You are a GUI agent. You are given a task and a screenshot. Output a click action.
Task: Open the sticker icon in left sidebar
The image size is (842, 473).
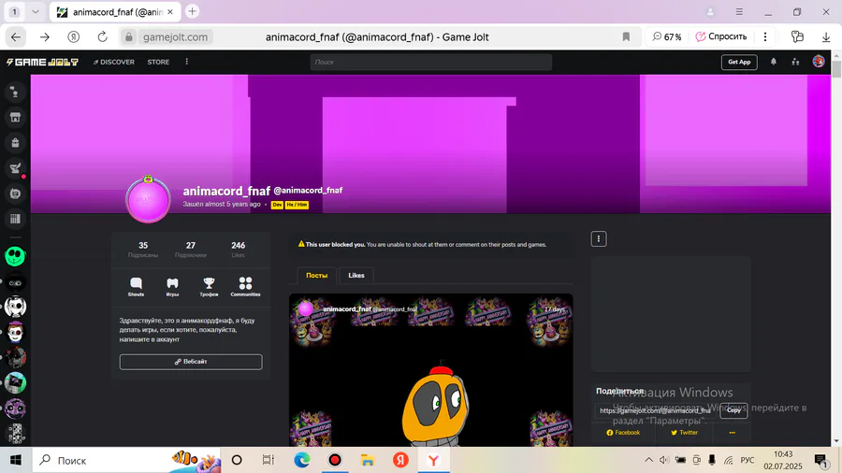tap(15, 193)
